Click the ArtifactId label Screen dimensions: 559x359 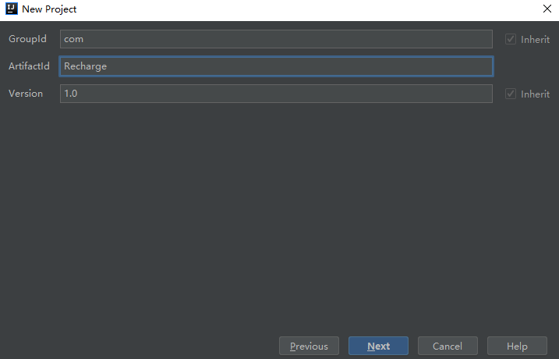click(x=30, y=66)
